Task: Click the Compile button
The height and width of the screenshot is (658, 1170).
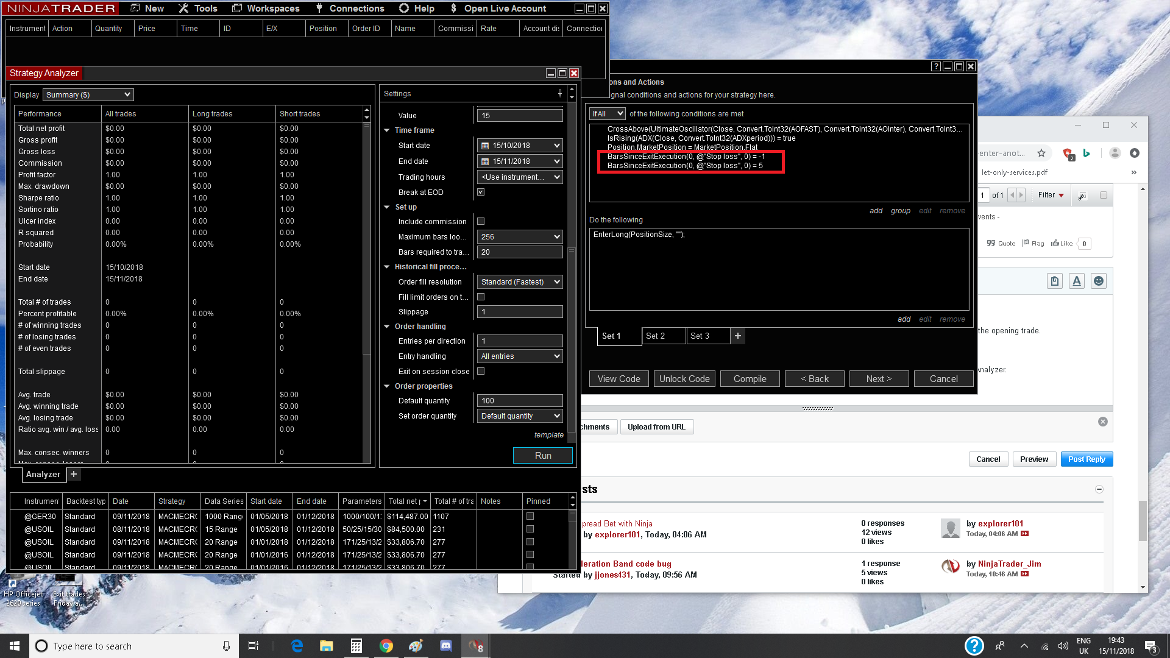Action: coord(750,378)
